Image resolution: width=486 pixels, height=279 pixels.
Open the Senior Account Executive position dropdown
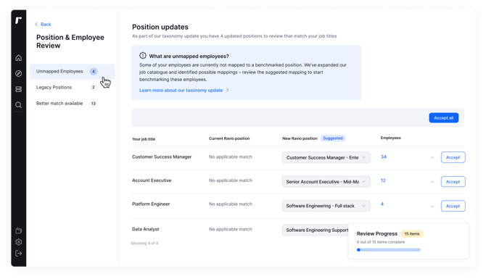(x=326, y=181)
